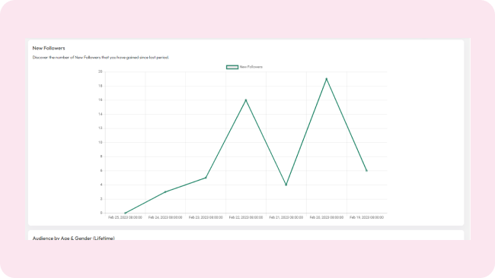Toggle the New Followers legend swatch
The image size is (495, 278).
point(232,67)
